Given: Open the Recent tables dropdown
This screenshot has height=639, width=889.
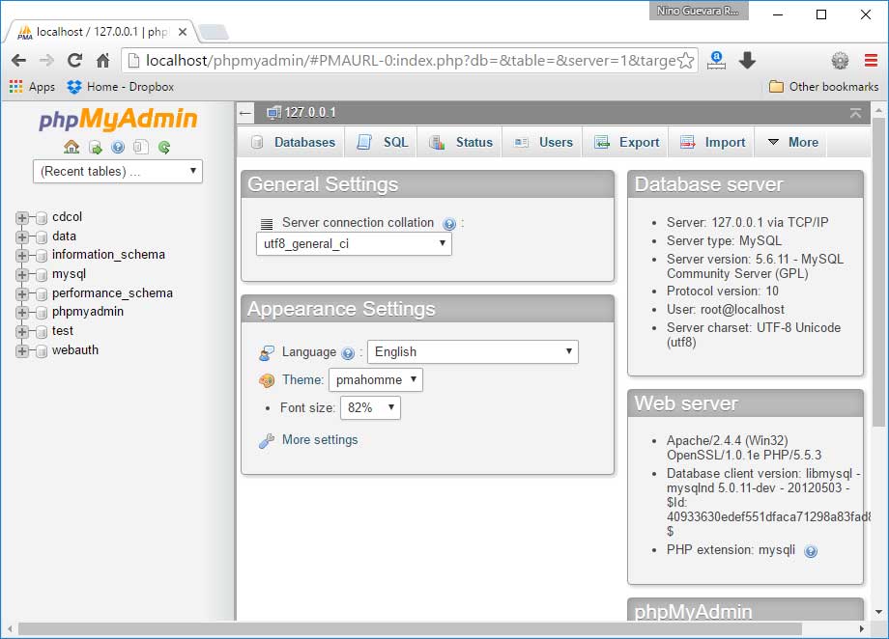Looking at the screenshot, I should [x=118, y=171].
